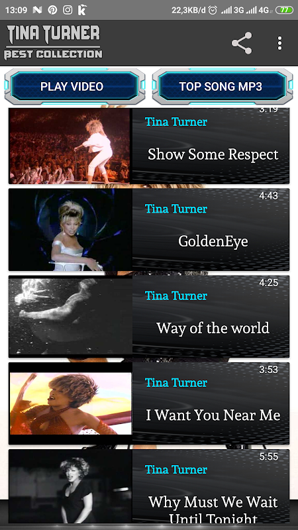Open Pinterest notification icon in status bar
The image size is (298, 530).
[x=52, y=10]
